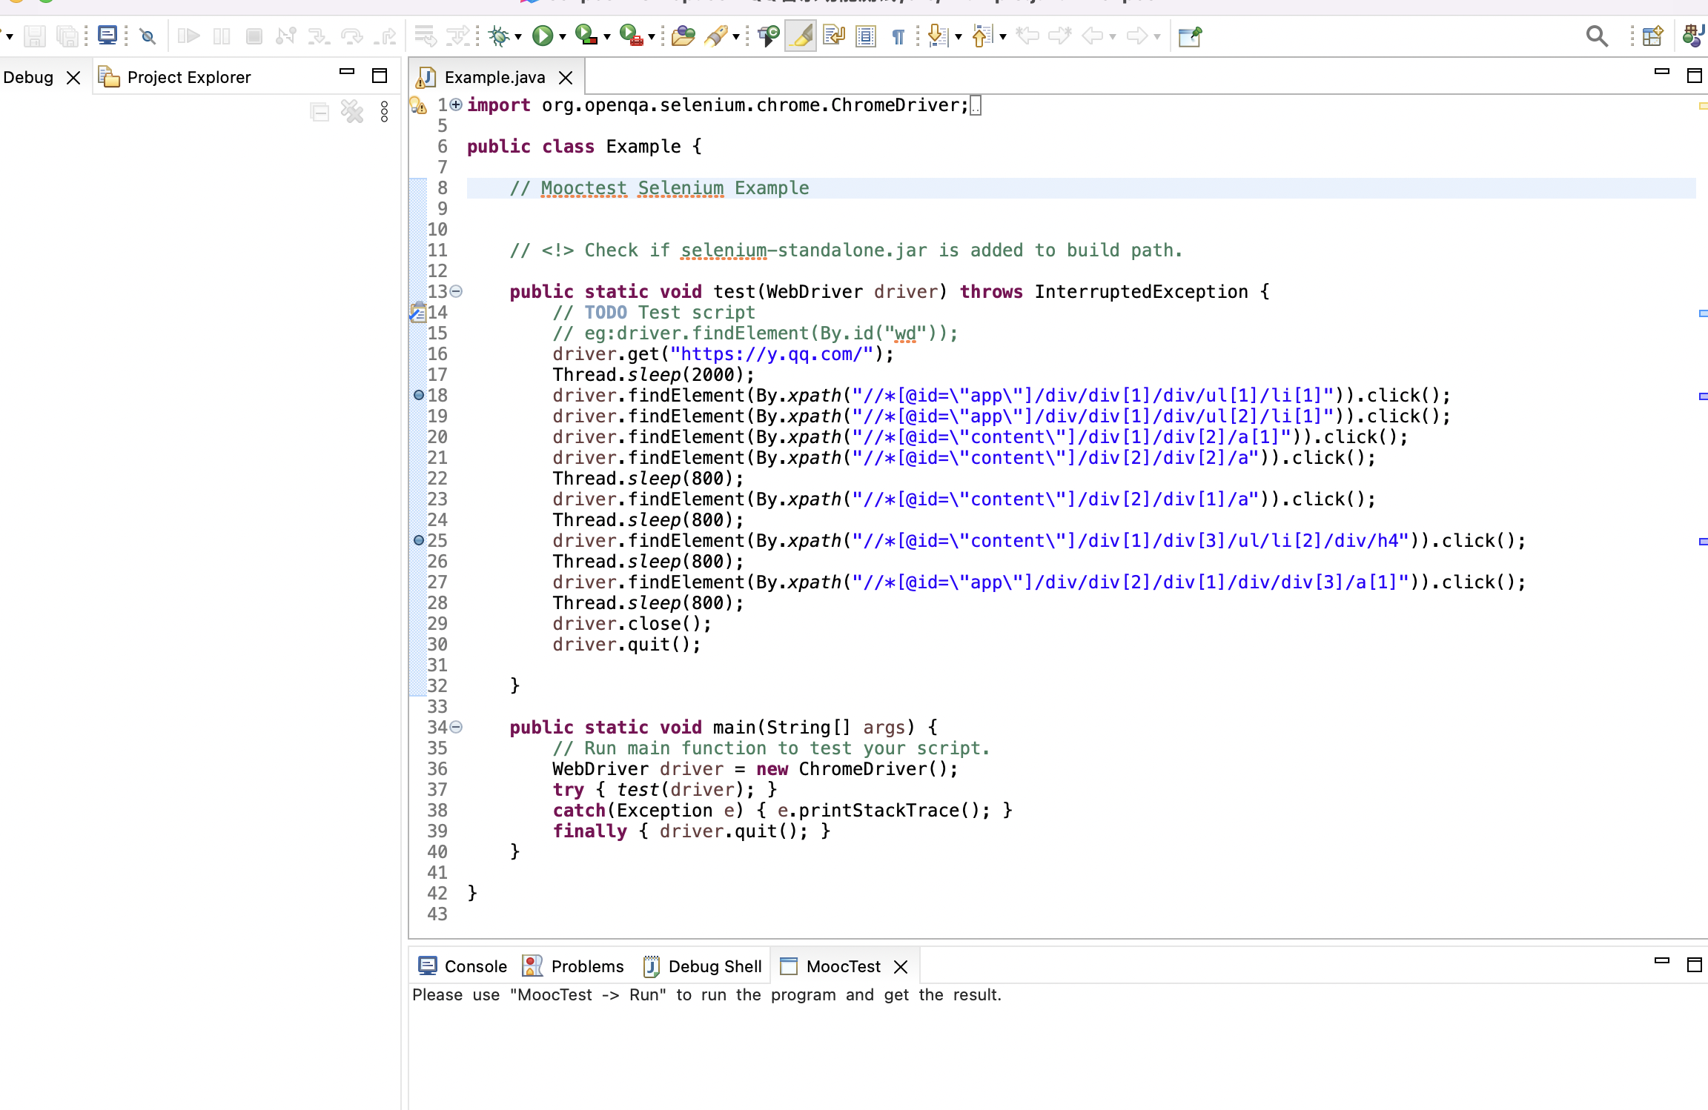Toggle the breakpoint on line 18
This screenshot has width=1708, height=1110.
pyautogui.click(x=419, y=395)
